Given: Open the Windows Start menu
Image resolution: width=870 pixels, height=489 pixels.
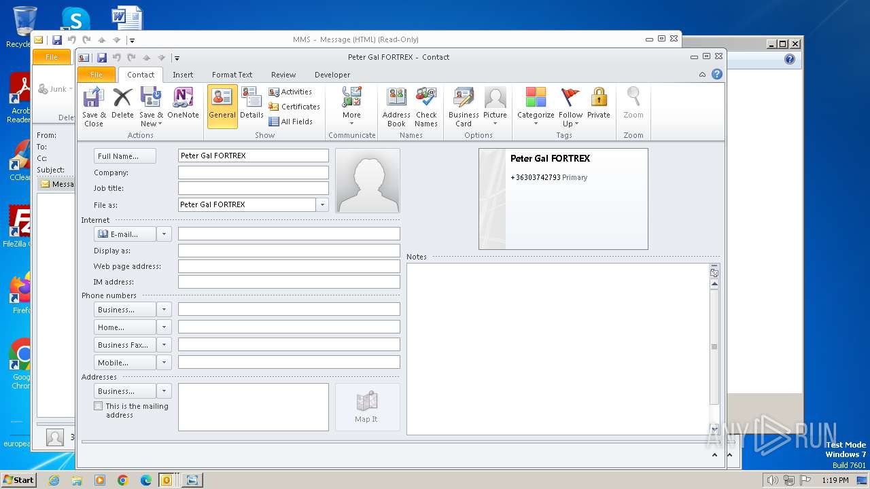Looking at the screenshot, I should pos(19,479).
